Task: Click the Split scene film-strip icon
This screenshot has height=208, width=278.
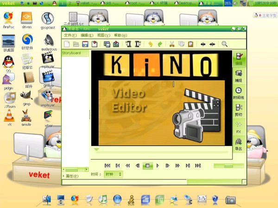Action: [128, 44]
